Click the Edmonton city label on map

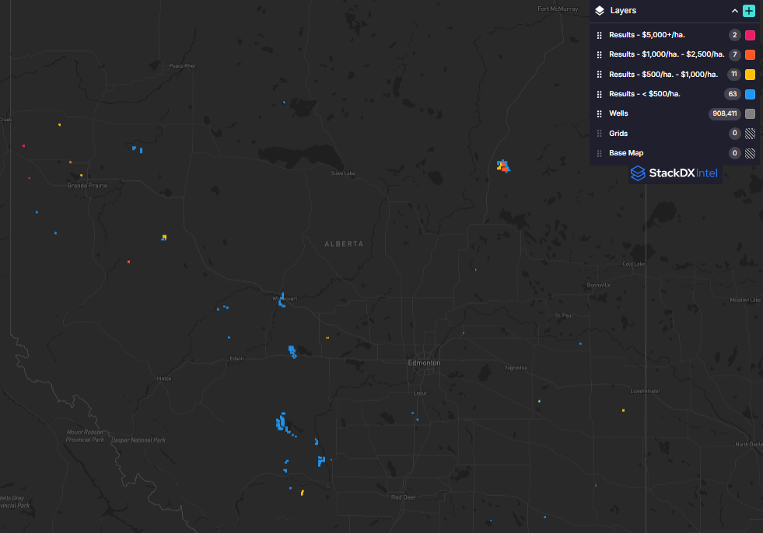[424, 363]
